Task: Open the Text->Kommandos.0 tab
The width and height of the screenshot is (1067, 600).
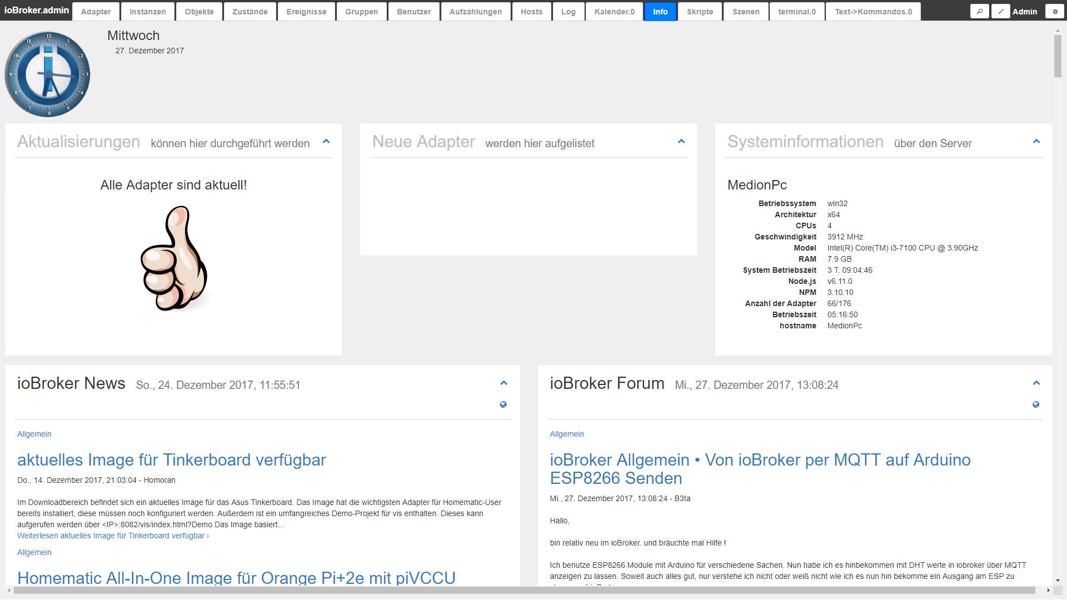Action: click(874, 12)
